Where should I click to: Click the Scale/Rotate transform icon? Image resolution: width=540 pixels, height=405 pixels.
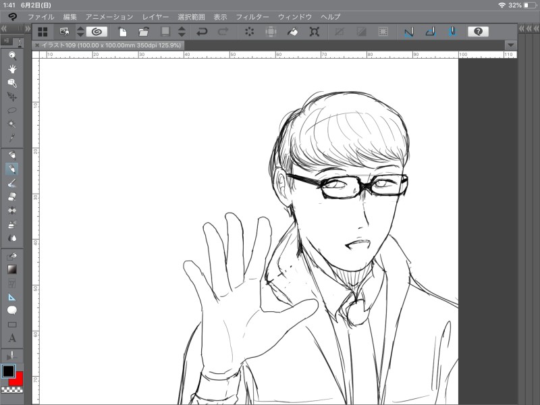pos(314,32)
